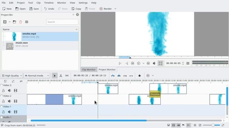
Task: Open the File menu
Action: pos(4,3)
